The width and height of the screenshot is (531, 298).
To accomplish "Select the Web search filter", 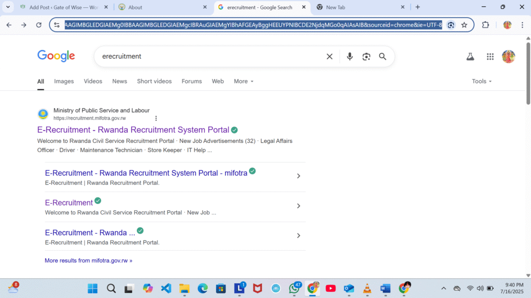I will pyautogui.click(x=218, y=82).
